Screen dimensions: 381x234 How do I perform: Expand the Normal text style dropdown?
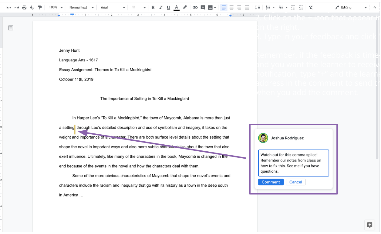[81, 8]
